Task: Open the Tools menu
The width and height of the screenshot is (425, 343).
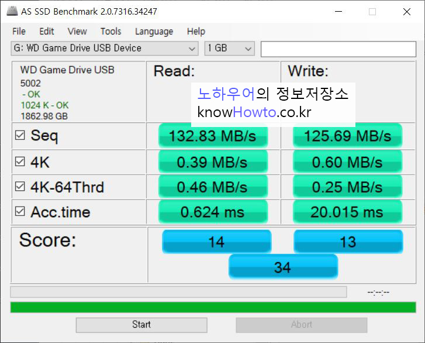Action: 111,32
